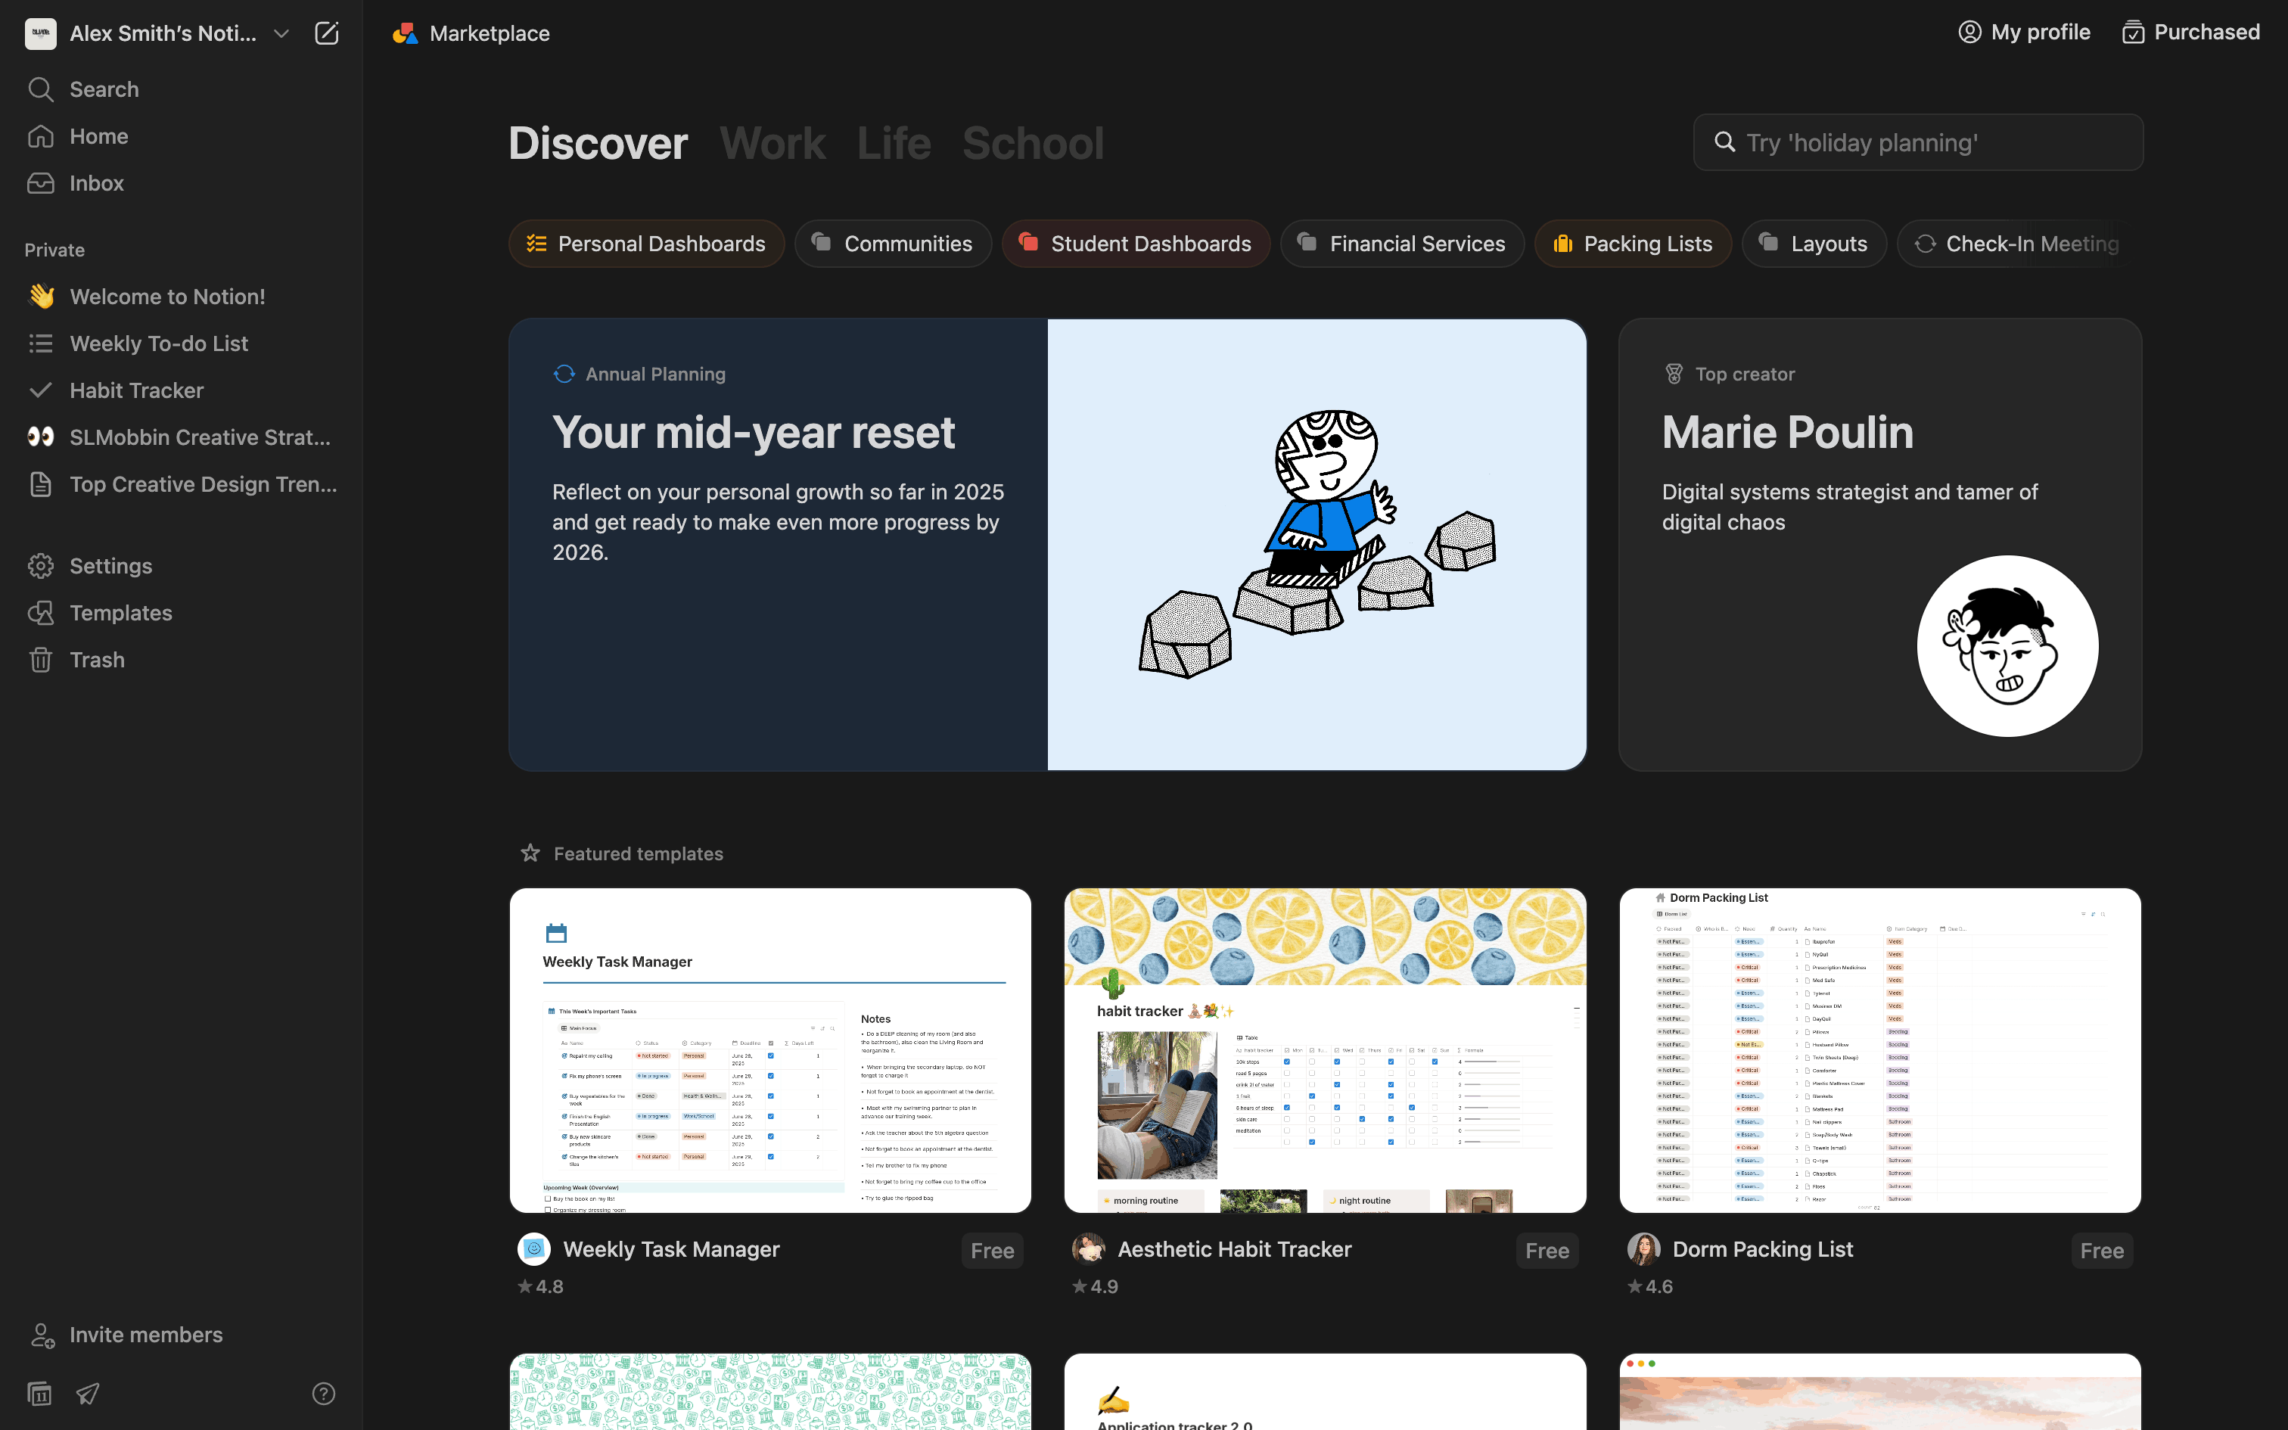Screen dimensions: 2288x1430
Task: Click Invite members link
Action: click(145, 1335)
